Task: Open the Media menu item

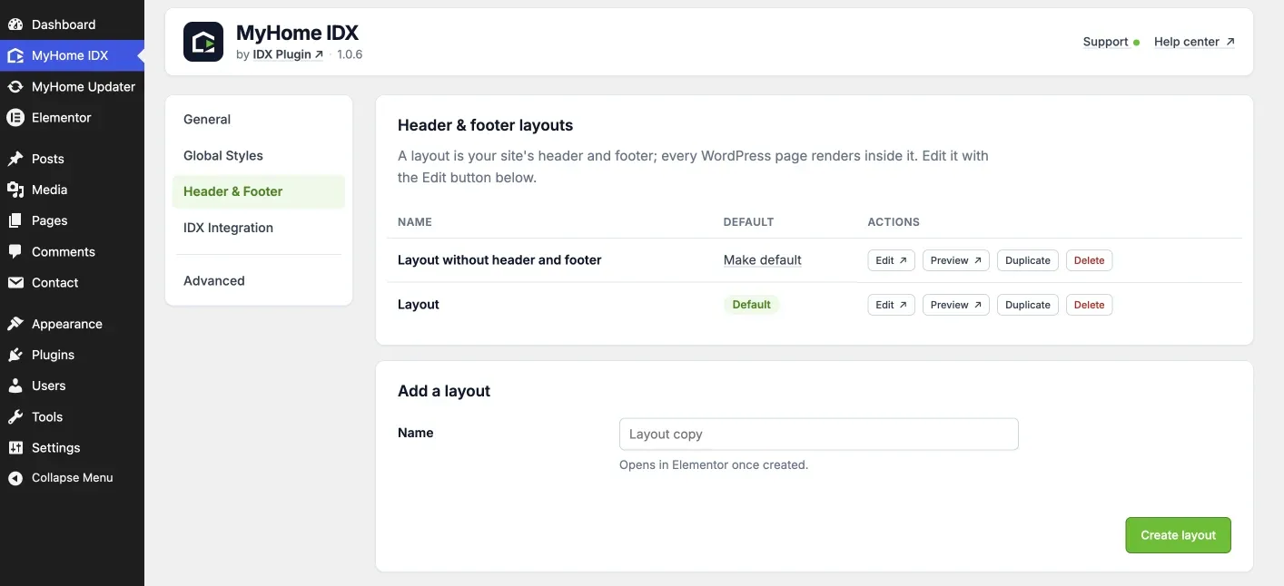Action: (x=72, y=190)
